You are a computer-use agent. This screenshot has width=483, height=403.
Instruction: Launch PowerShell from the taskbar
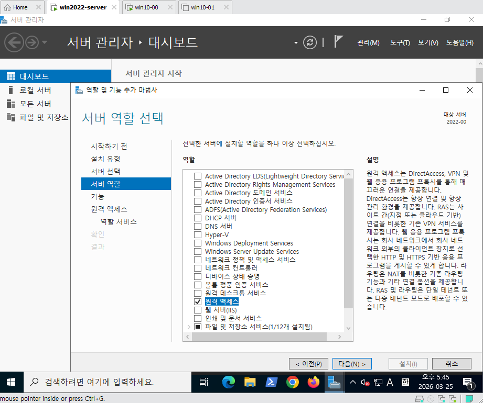[x=271, y=382]
